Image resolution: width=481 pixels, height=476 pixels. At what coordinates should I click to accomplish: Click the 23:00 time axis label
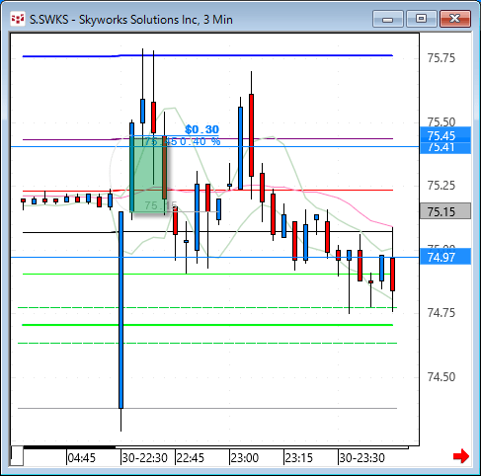click(x=245, y=458)
